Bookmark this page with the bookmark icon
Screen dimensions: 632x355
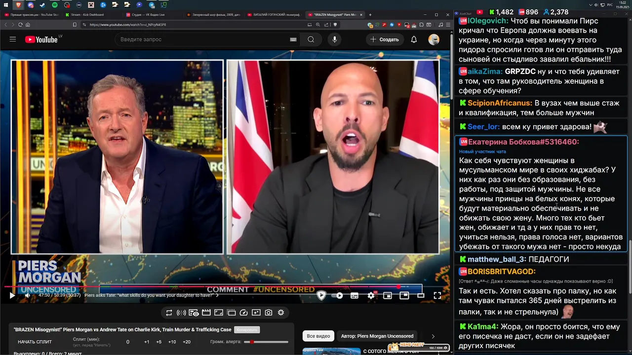75,25
